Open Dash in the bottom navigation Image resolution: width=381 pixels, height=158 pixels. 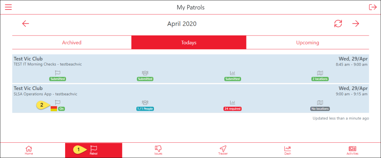(x=288, y=150)
